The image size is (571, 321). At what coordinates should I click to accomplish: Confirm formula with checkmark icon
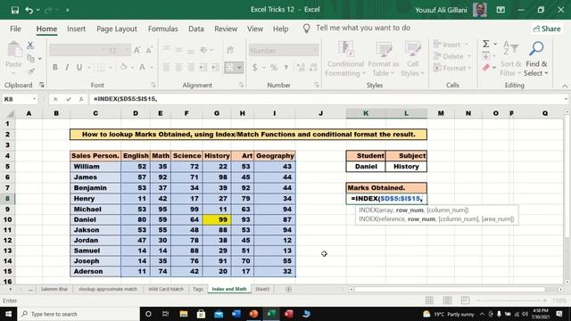point(68,99)
